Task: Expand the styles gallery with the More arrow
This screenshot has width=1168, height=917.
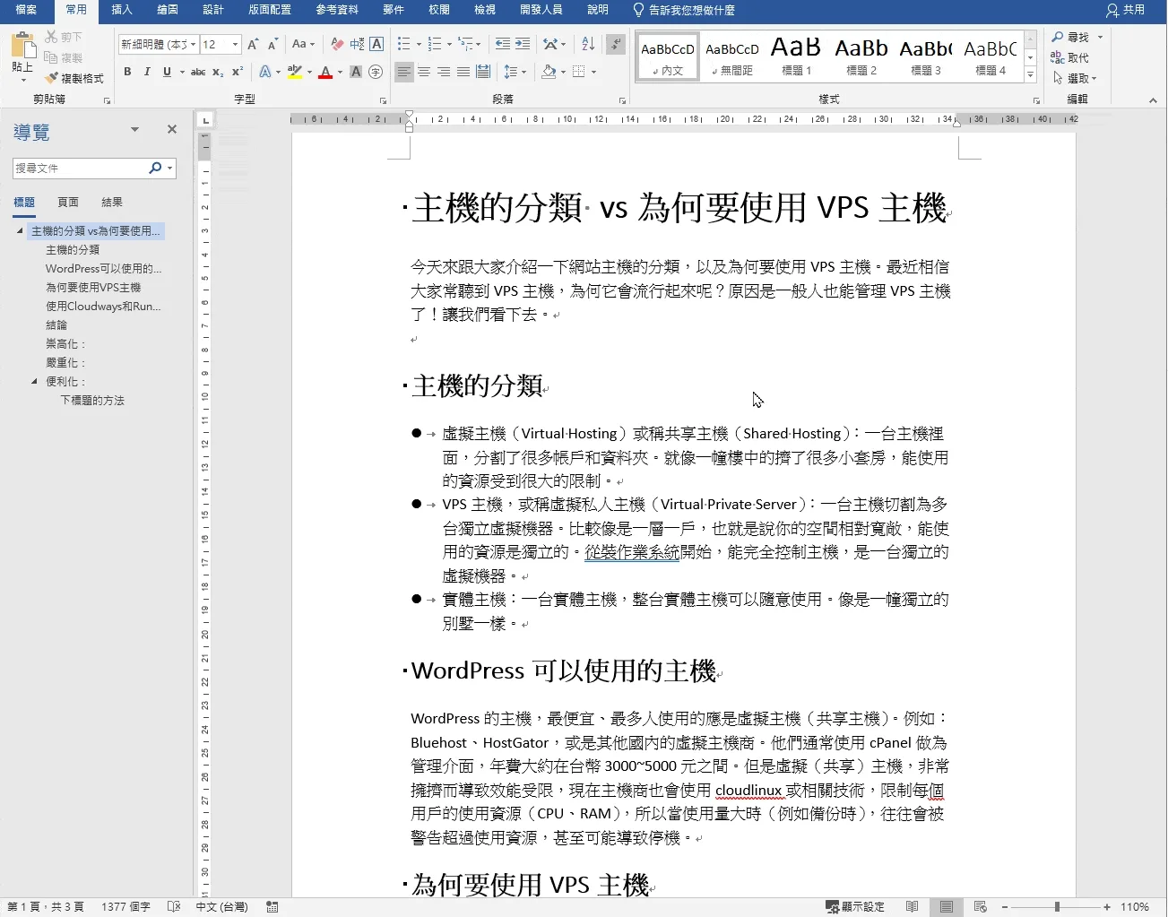Action: click(1031, 76)
